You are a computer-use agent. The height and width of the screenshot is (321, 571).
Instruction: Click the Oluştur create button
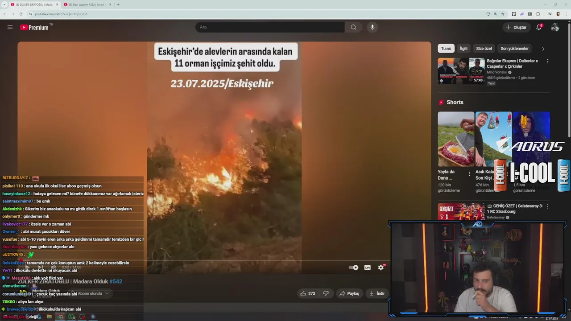(x=516, y=27)
